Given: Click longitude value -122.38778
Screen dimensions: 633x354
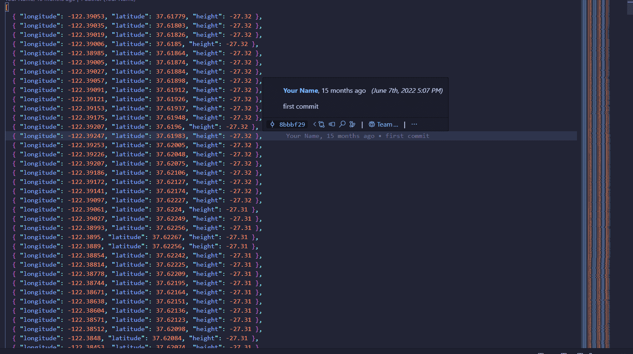Looking at the screenshot, I should click(86, 274).
